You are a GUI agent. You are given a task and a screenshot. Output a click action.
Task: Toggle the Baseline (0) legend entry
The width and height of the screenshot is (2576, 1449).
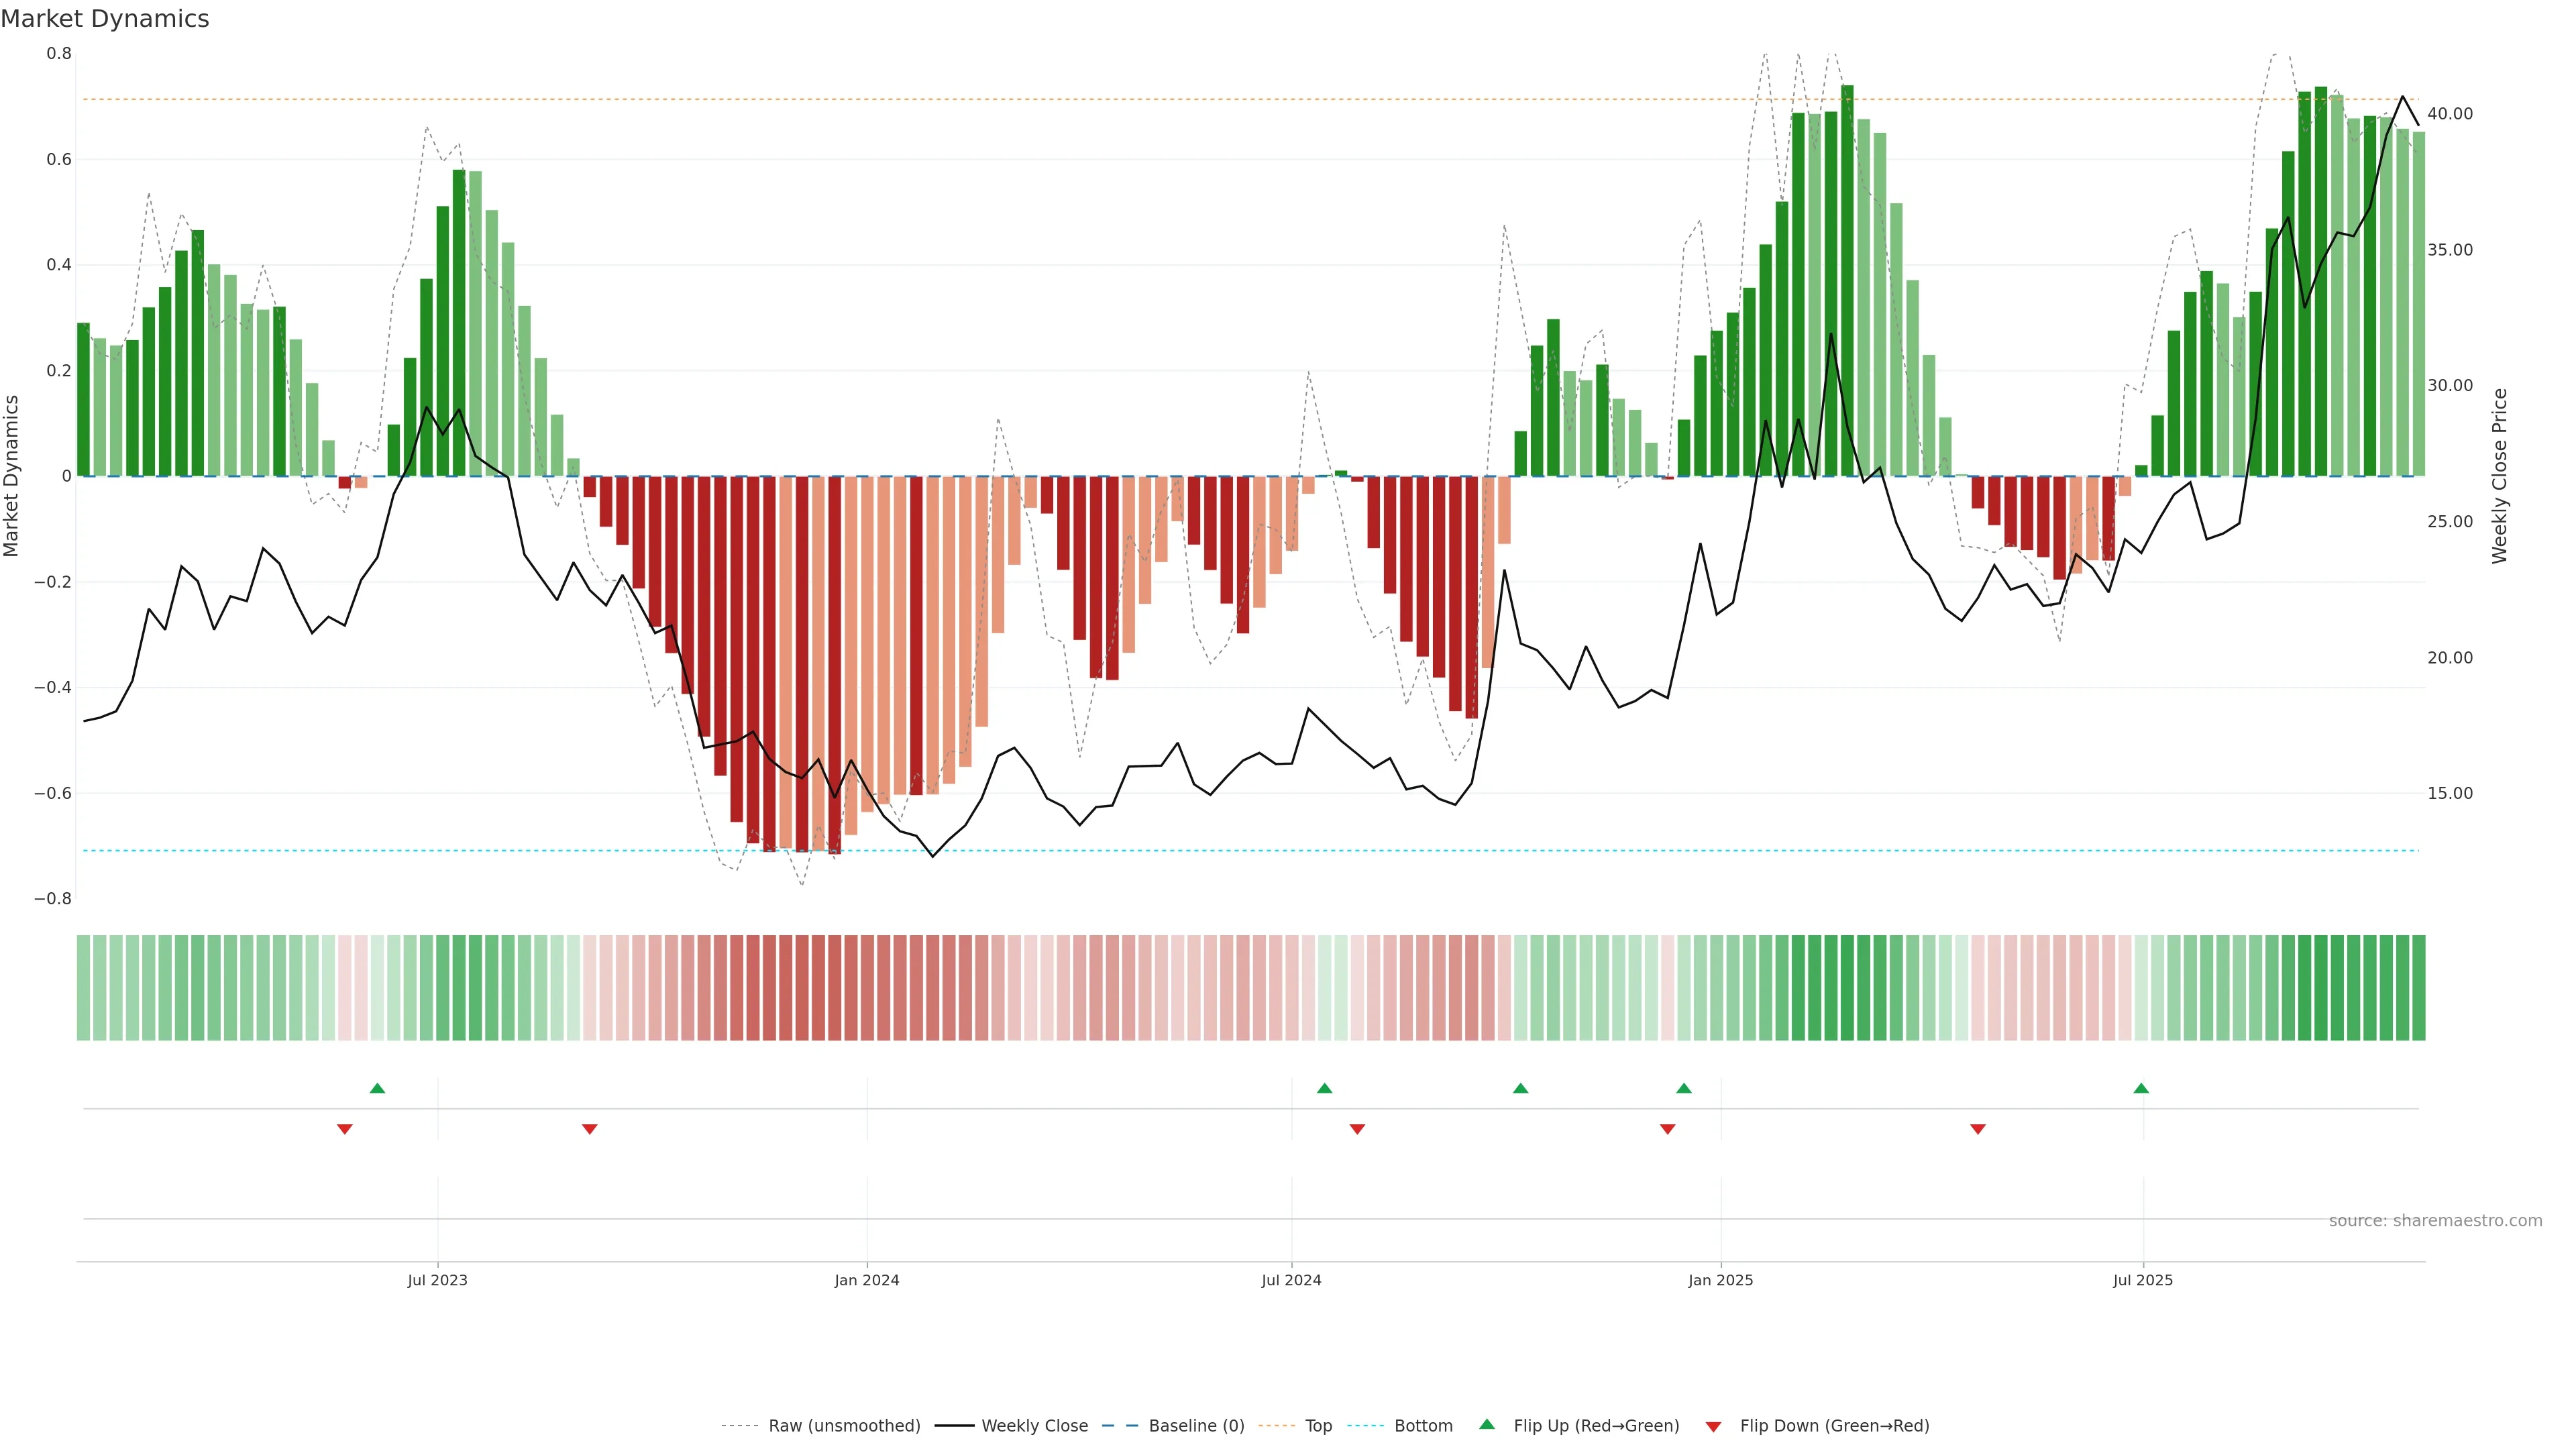pyautogui.click(x=1196, y=1426)
